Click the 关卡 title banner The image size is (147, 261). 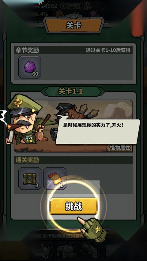click(73, 26)
